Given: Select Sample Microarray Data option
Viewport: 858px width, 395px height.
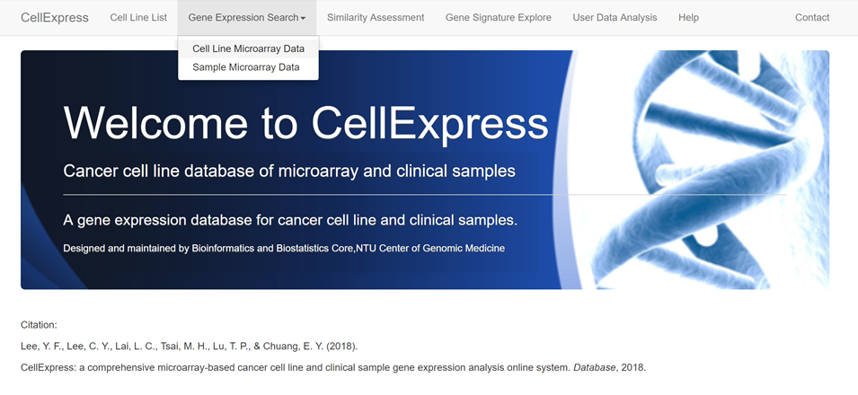Looking at the screenshot, I should coord(248,67).
